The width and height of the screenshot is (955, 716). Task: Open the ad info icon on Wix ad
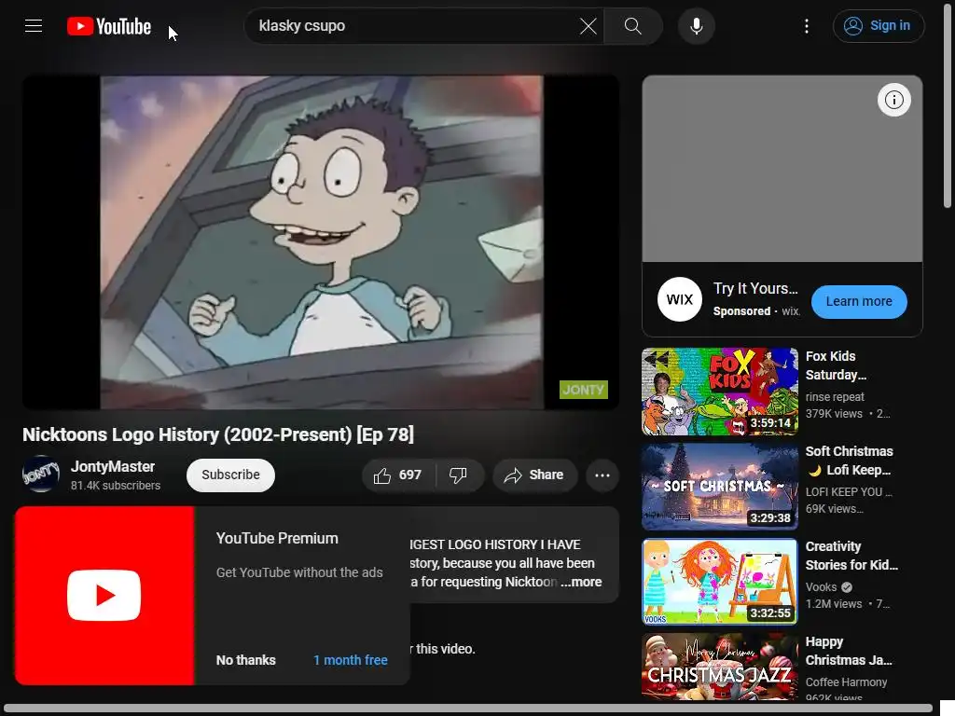point(893,100)
